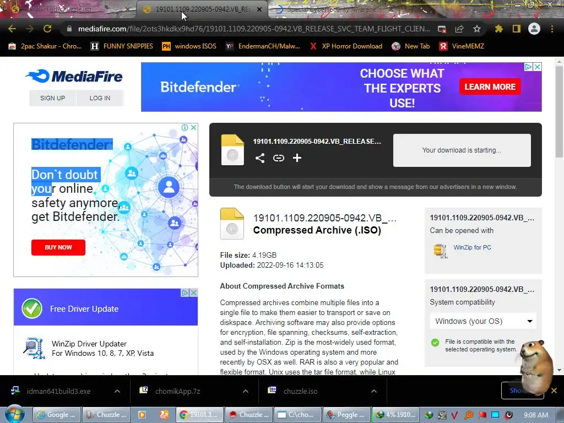Go back using the browser back arrow

click(x=12, y=29)
